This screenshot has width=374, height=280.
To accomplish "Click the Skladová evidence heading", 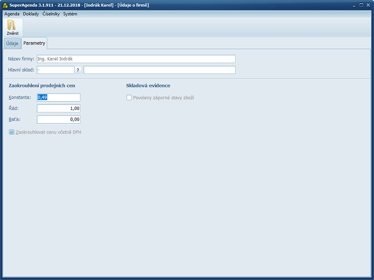I will click(148, 86).
